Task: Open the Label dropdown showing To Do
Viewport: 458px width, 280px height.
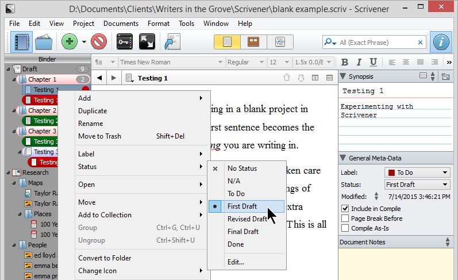Action: point(417,172)
